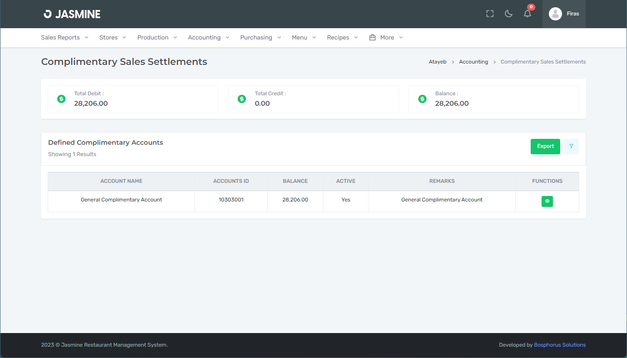Sort by Account Name column header
The height and width of the screenshot is (358, 627).
pyautogui.click(x=121, y=181)
